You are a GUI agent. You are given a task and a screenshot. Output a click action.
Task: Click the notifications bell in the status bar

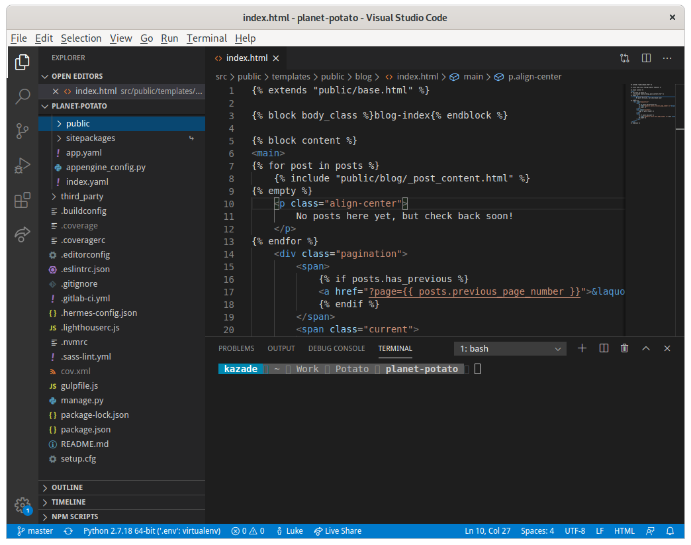point(670,530)
